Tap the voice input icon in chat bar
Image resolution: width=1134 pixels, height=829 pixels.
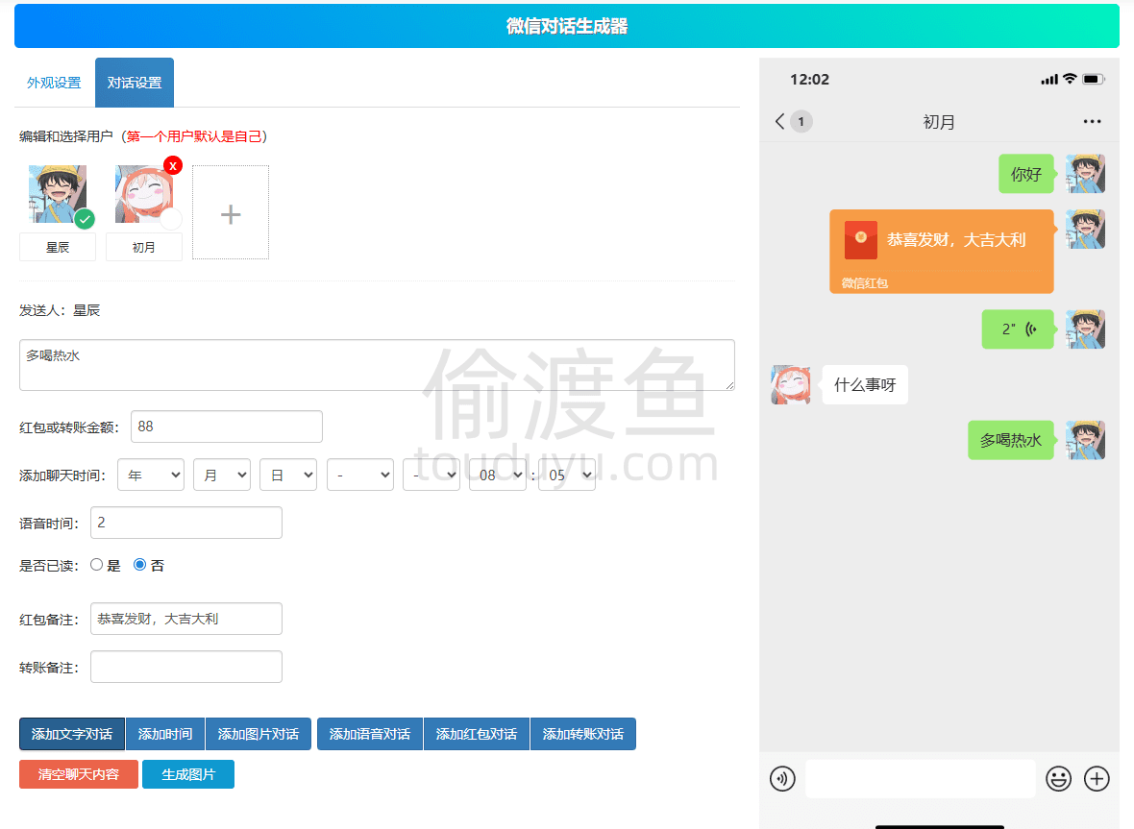pyautogui.click(x=782, y=778)
